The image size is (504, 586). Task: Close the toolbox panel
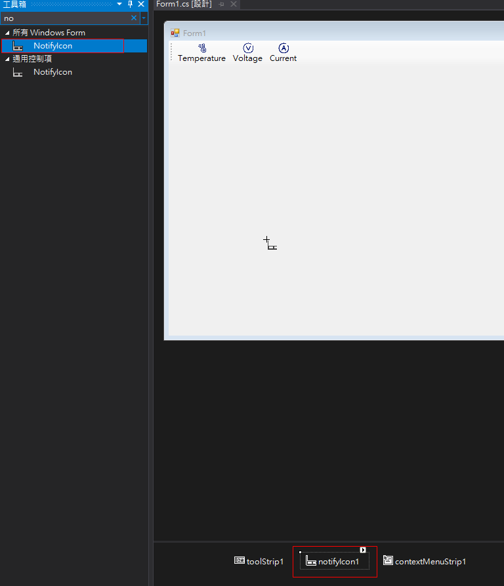point(141,4)
